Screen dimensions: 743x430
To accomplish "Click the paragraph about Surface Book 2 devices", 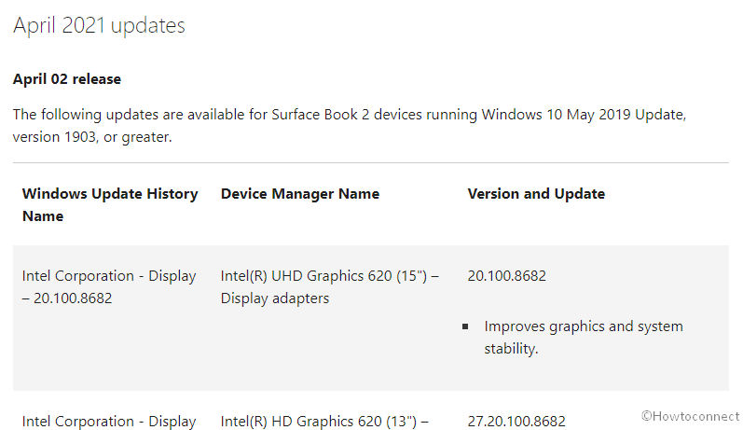I will [350, 126].
